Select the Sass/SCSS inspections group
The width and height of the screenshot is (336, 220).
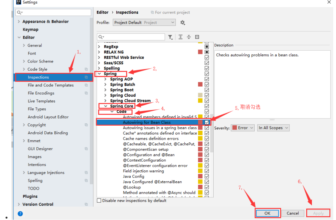(x=113, y=63)
